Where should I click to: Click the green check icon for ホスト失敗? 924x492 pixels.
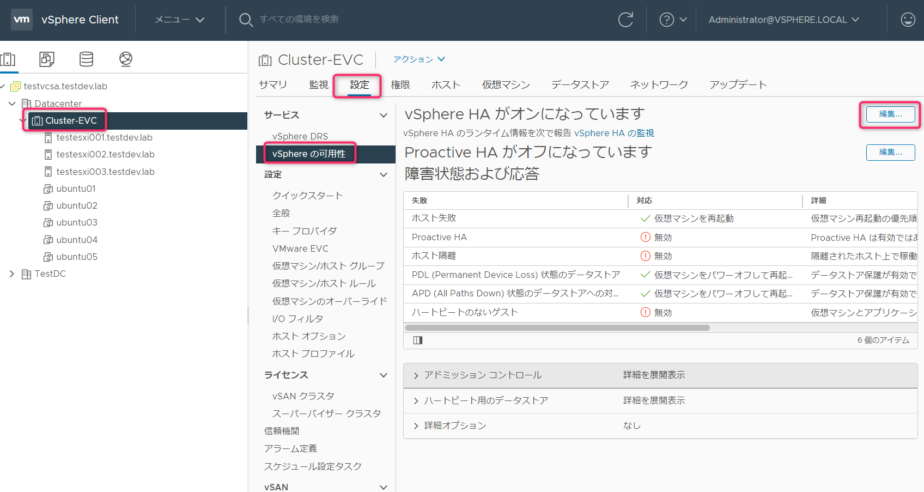pyautogui.click(x=646, y=218)
